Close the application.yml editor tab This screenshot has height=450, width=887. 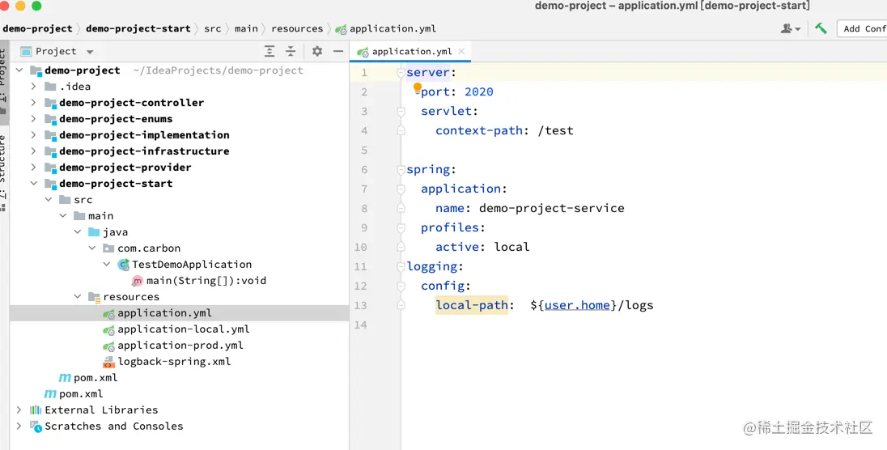coord(461,51)
